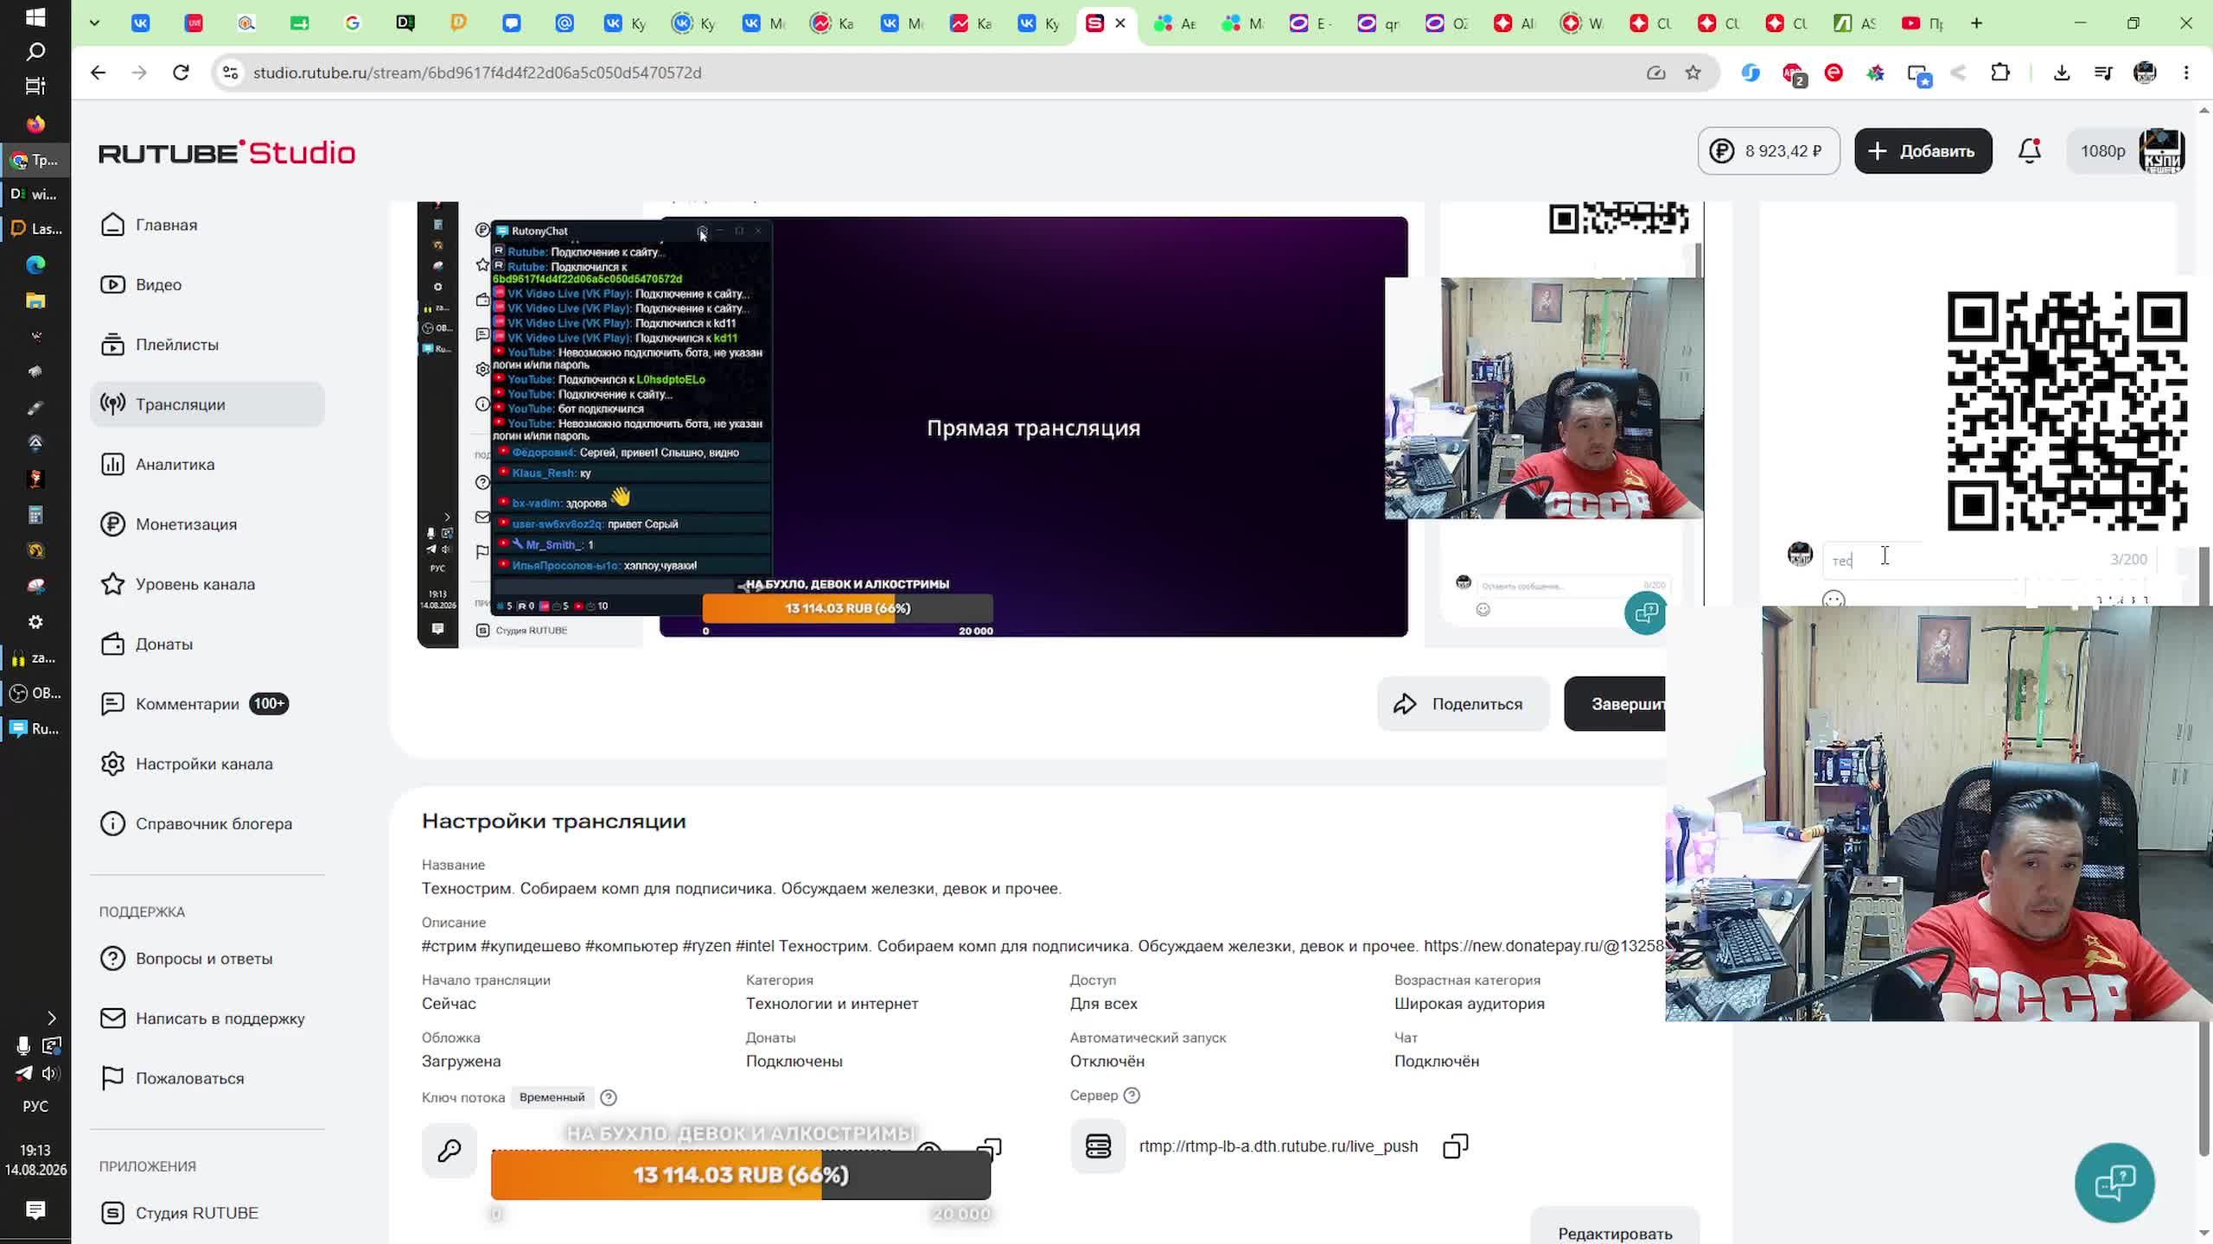Click the РУС language indicator in the taskbar
The height and width of the screenshot is (1244, 2213).
coord(35,1107)
